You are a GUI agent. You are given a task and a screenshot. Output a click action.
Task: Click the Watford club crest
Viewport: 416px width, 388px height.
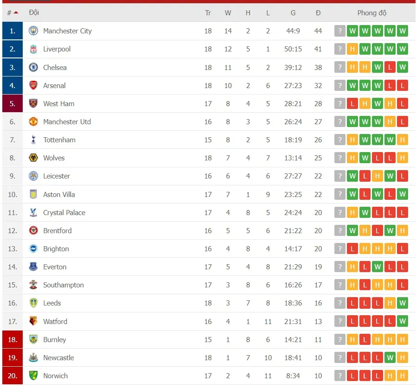click(x=33, y=321)
